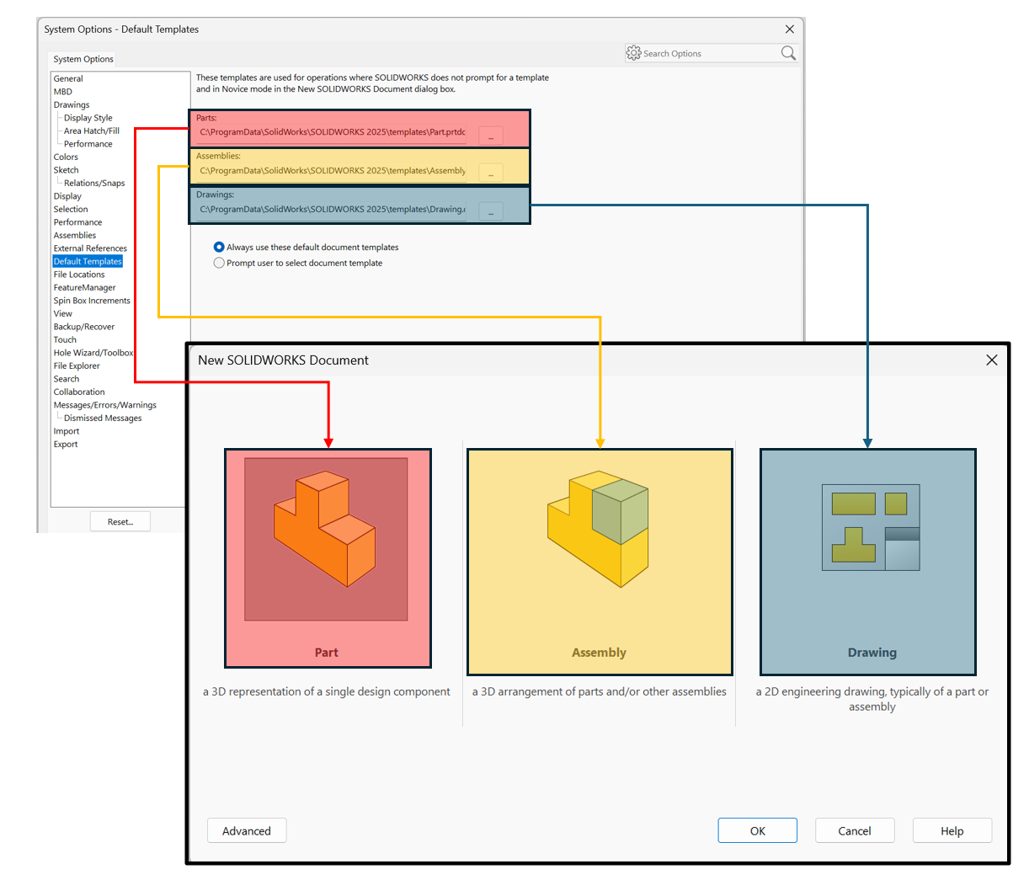1029x880 pixels.
Task: Browse for the Drawings template file
Action: [x=491, y=211]
